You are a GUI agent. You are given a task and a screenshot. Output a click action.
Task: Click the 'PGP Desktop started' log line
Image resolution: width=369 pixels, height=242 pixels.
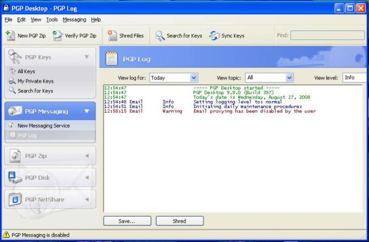[237, 88]
